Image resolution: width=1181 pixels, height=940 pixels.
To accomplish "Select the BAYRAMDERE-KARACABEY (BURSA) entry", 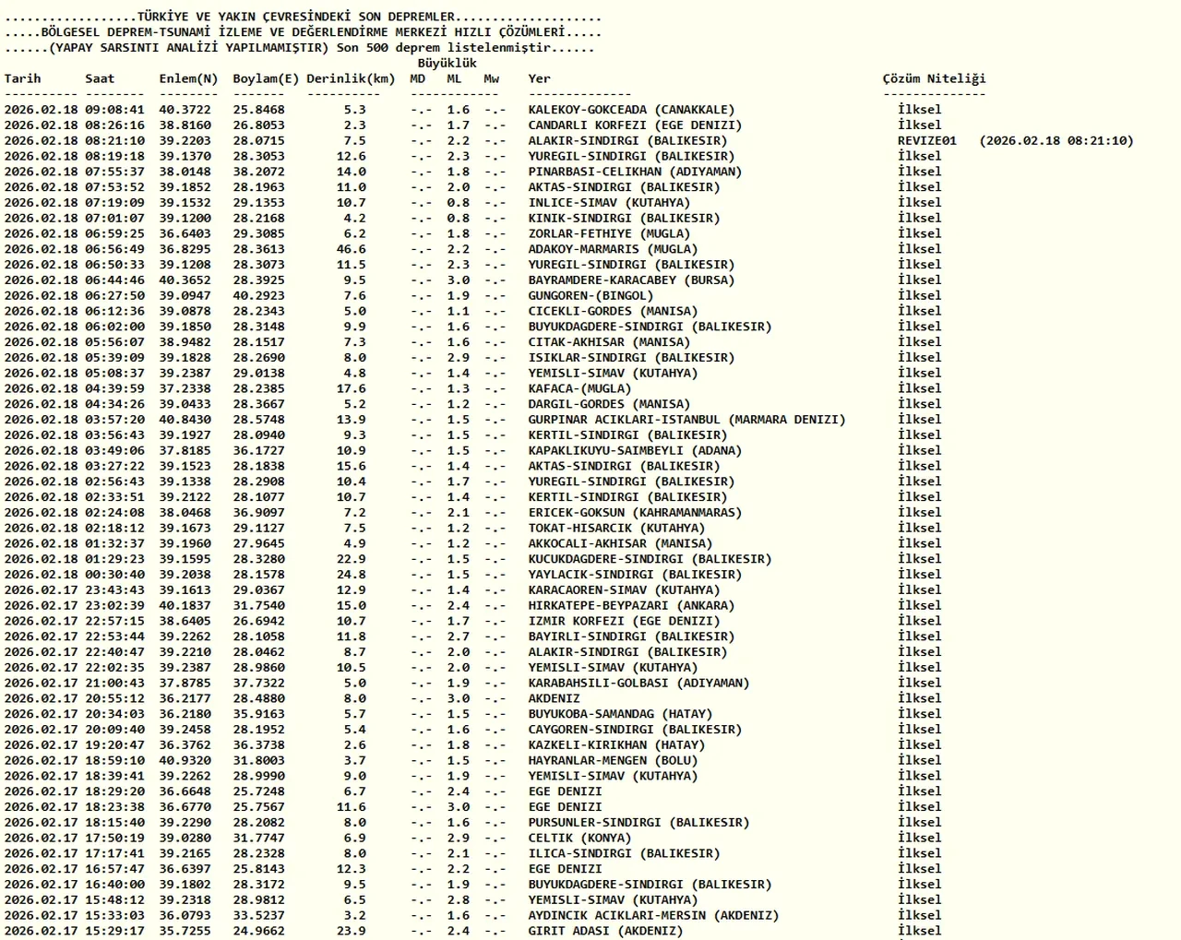I will coord(631,280).
